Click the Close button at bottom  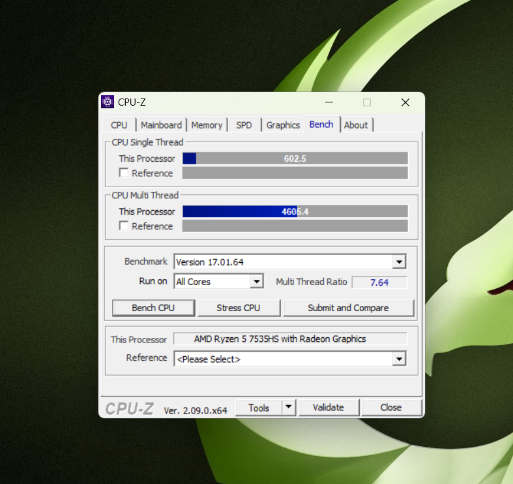[x=391, y=408]
